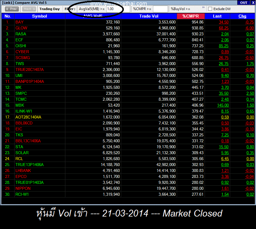The width and height of the screenshot is (256, 229).
Task: Sort by the %CMPR column header
Action: [191, 16]
